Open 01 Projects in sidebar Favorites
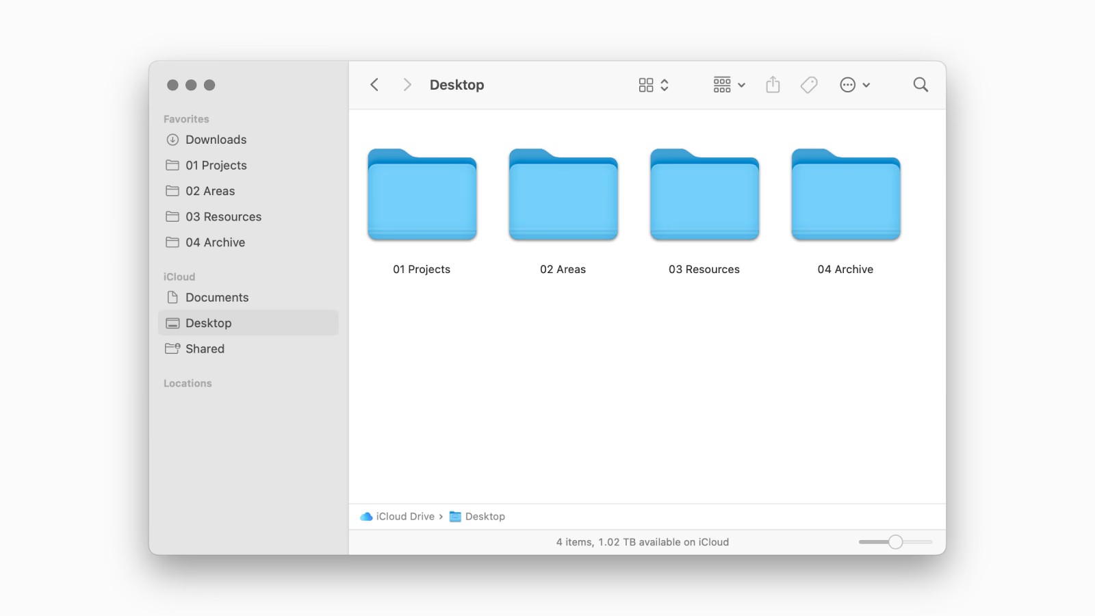Screen dimensions: 1095x616 point(248,166)
